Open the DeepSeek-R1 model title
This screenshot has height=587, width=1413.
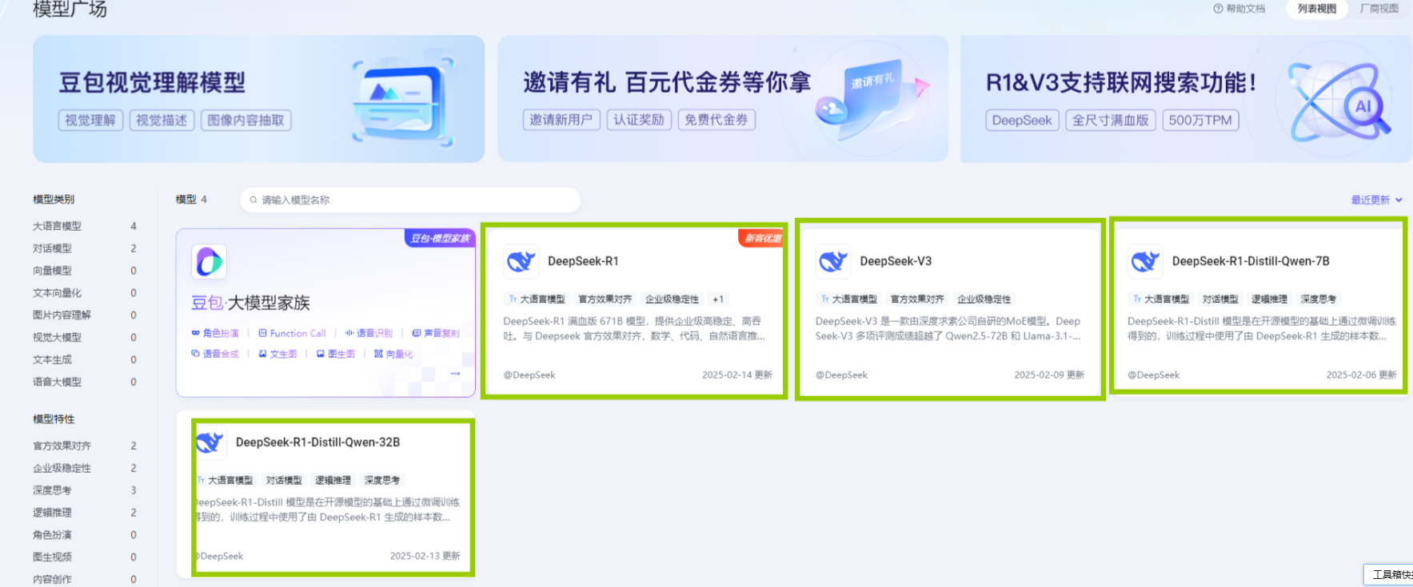(583, 261)
